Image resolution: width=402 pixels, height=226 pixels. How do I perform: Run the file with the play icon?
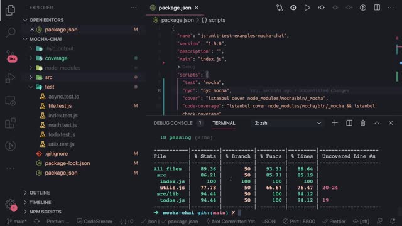pyautogui.click(x=307, y=8)
